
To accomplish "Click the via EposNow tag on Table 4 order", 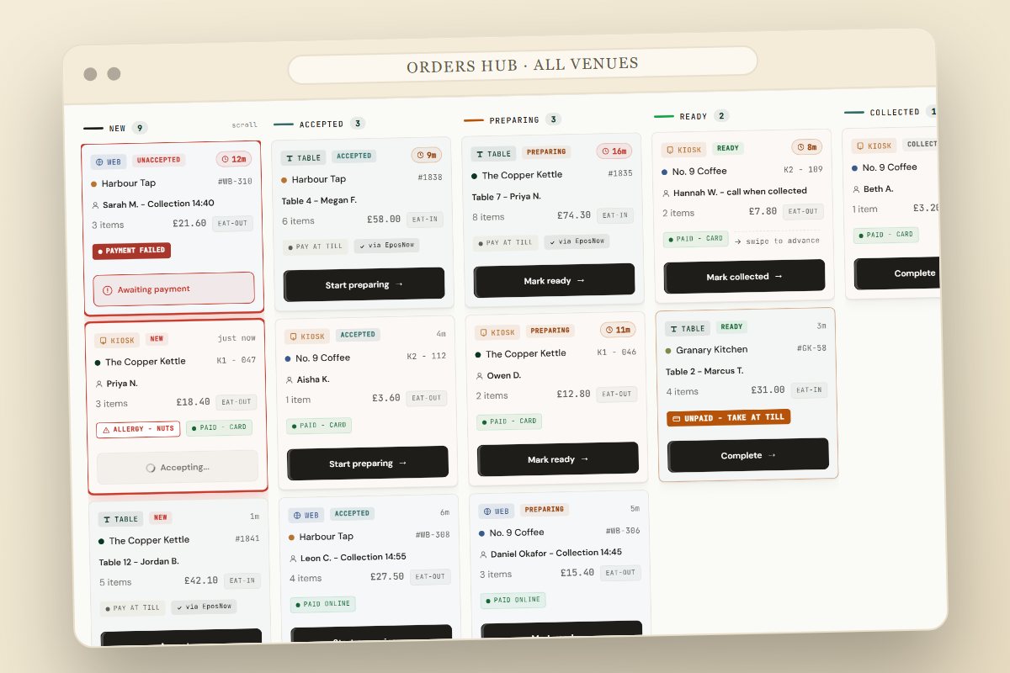I will [386, 246].
